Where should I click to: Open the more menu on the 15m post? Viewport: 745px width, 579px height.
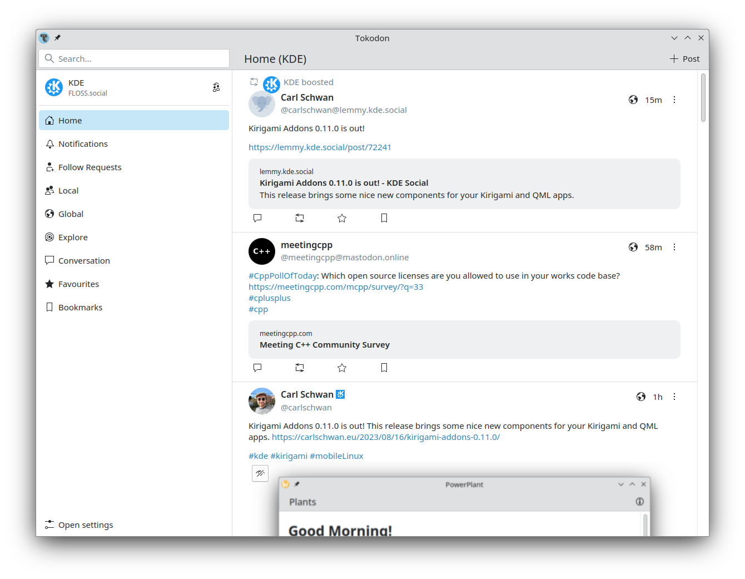coord(674,100)
